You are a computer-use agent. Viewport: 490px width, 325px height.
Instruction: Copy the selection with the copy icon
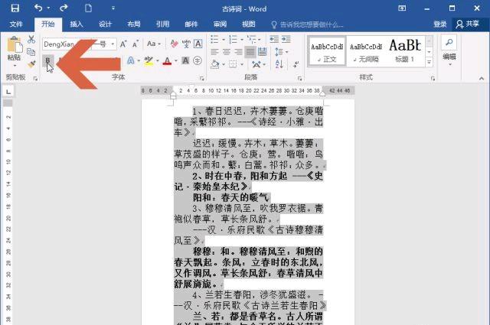31,52
